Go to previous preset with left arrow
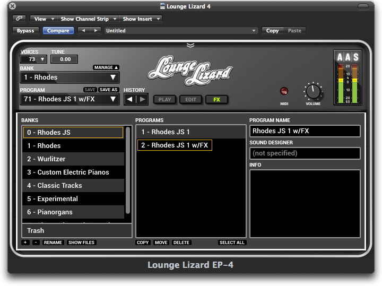 coord(84,31)
